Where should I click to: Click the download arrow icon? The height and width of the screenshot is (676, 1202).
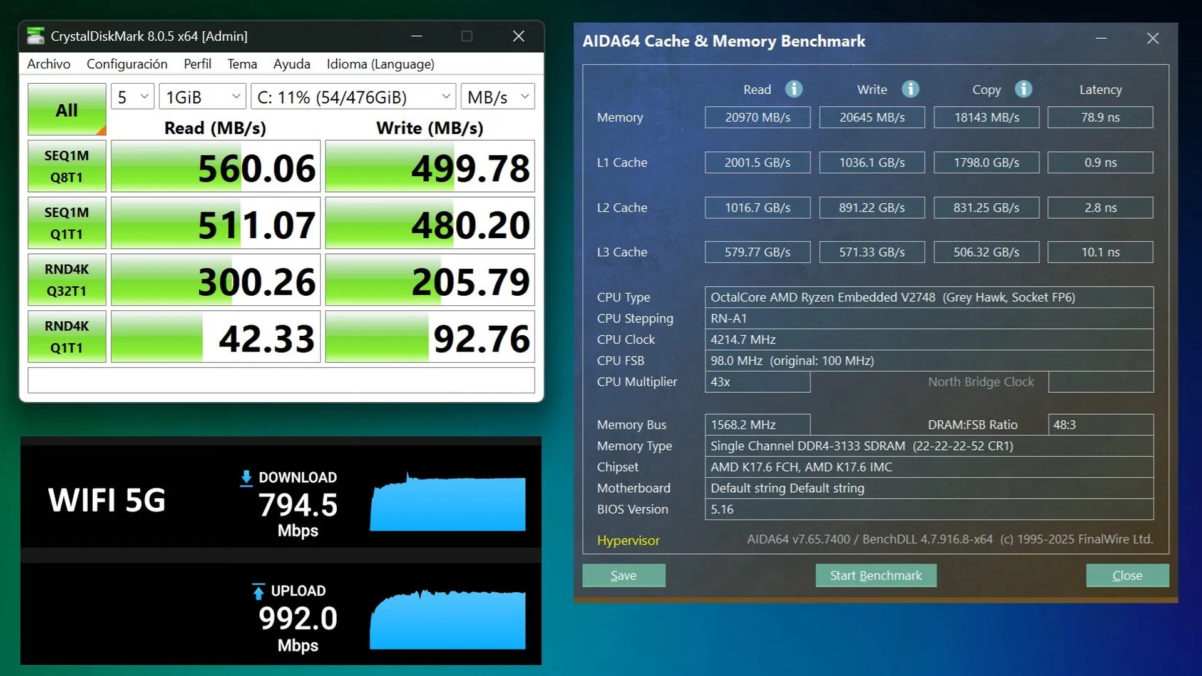click(246, 478)
